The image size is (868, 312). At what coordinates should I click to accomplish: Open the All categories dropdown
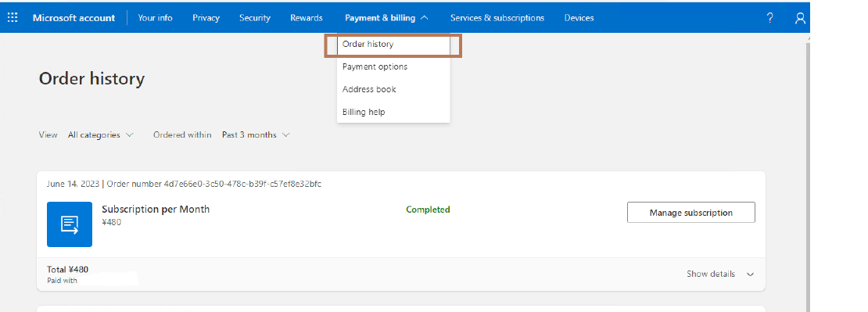[101, 134]
